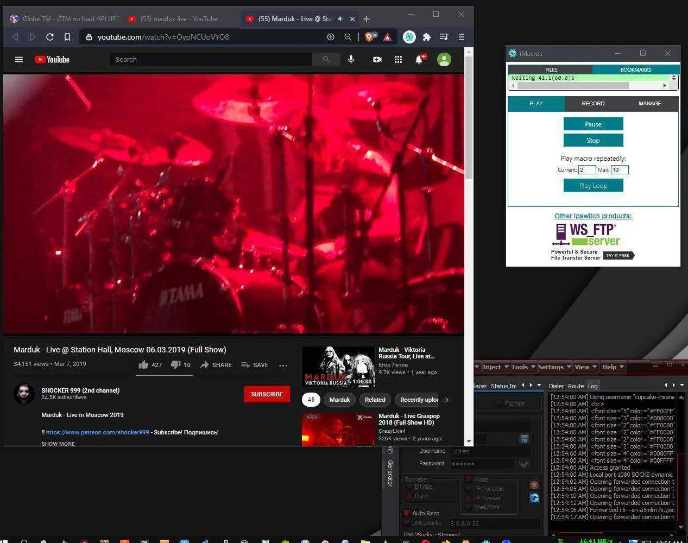This screenshot has width=688, height=543.
Task: Click the zoom in magnifier in address bar
Action: point(330,37)
